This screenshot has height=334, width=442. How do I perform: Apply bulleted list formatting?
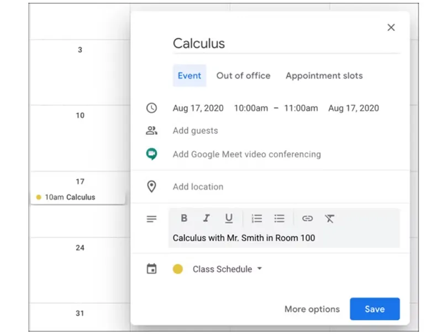coord(279,218)
